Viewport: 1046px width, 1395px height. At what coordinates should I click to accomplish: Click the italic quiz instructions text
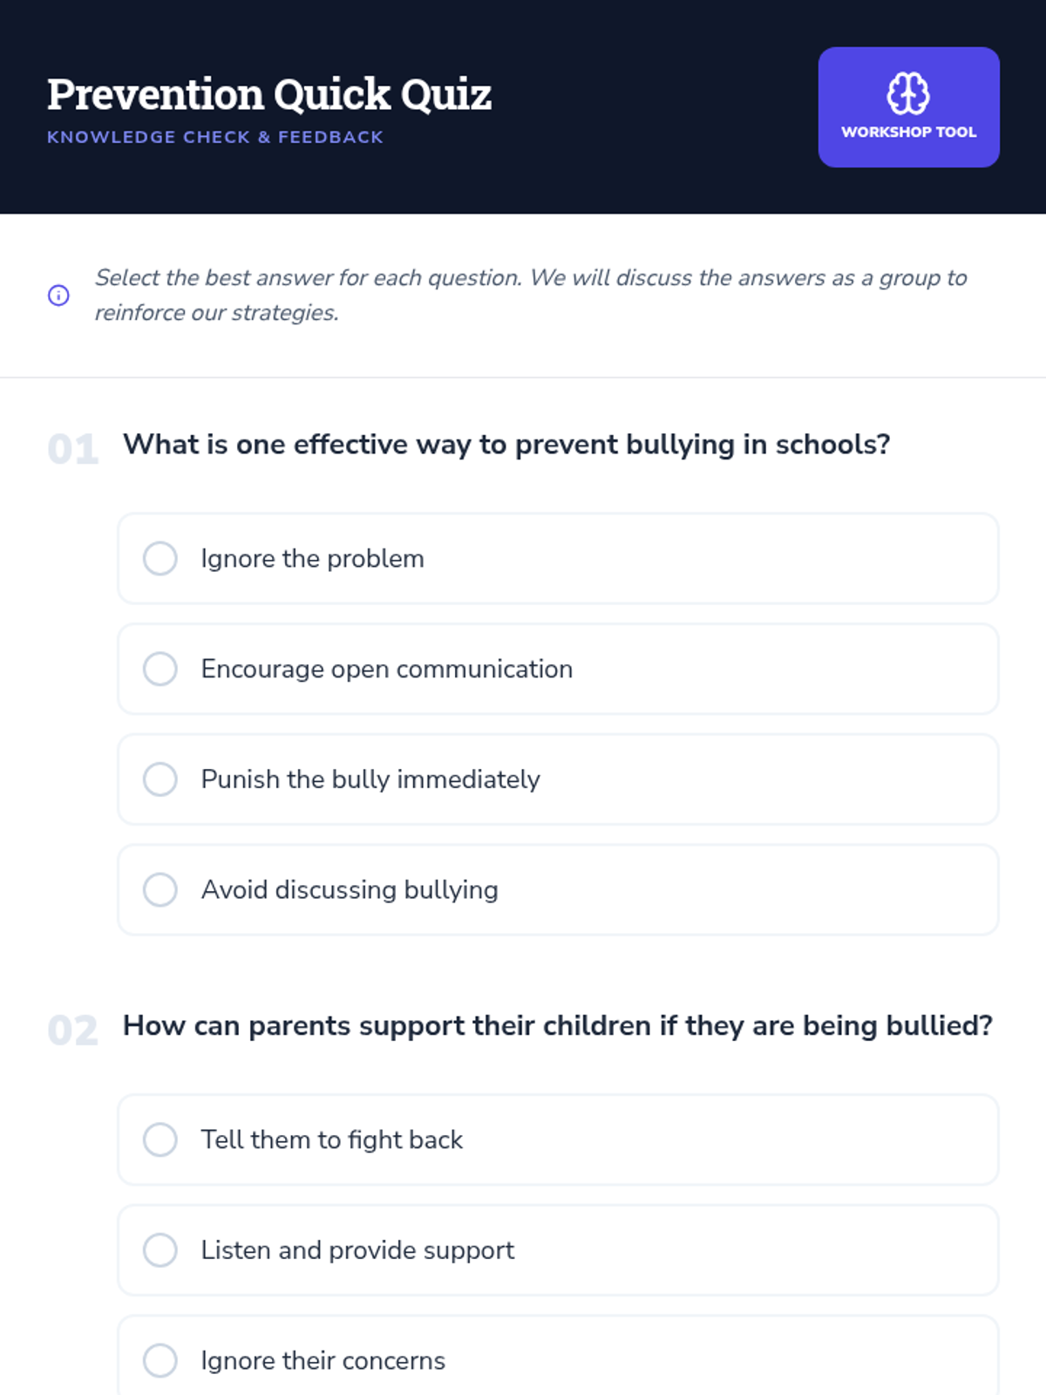(x=530, y=295)
